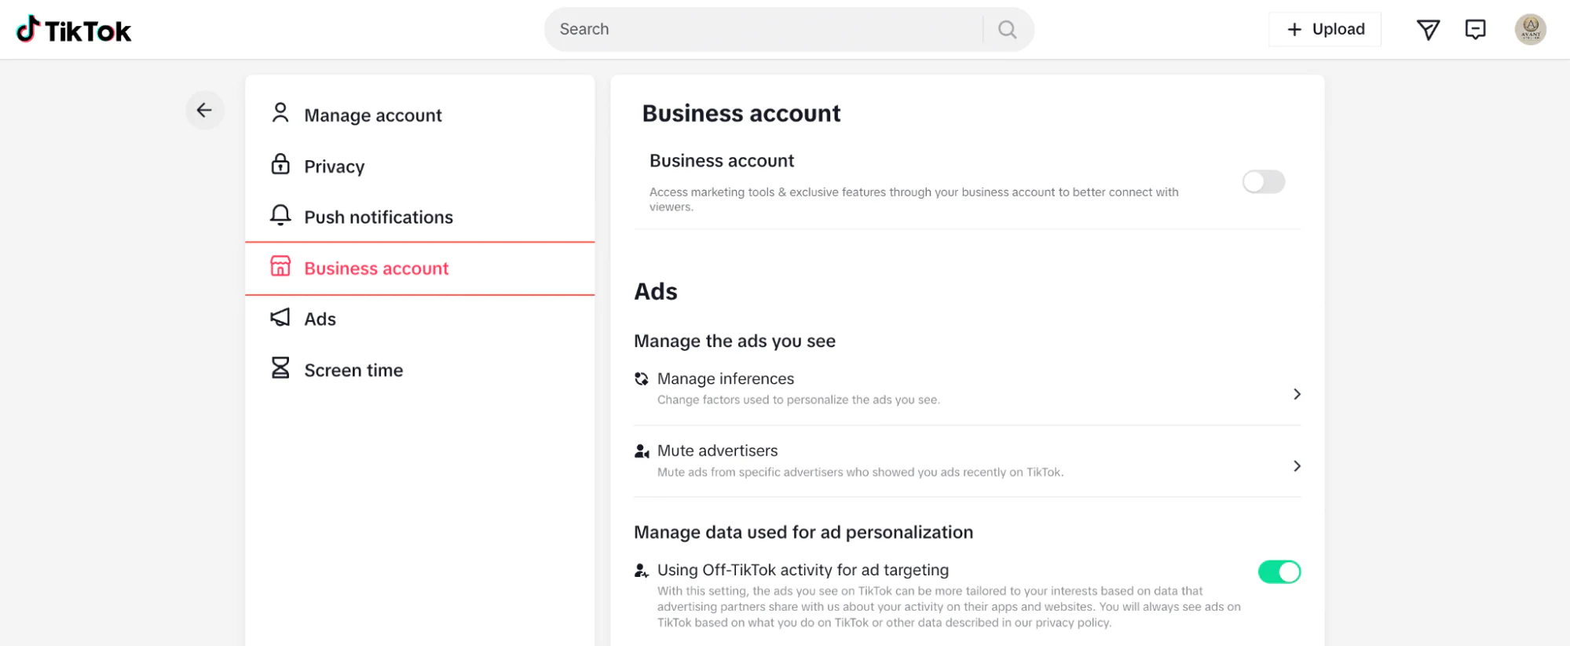Disable Off-TikTok activity ad targeting toggle
Image resolution: width=1570 pixels, height=646 pixels.
(x=1279, y=572)
